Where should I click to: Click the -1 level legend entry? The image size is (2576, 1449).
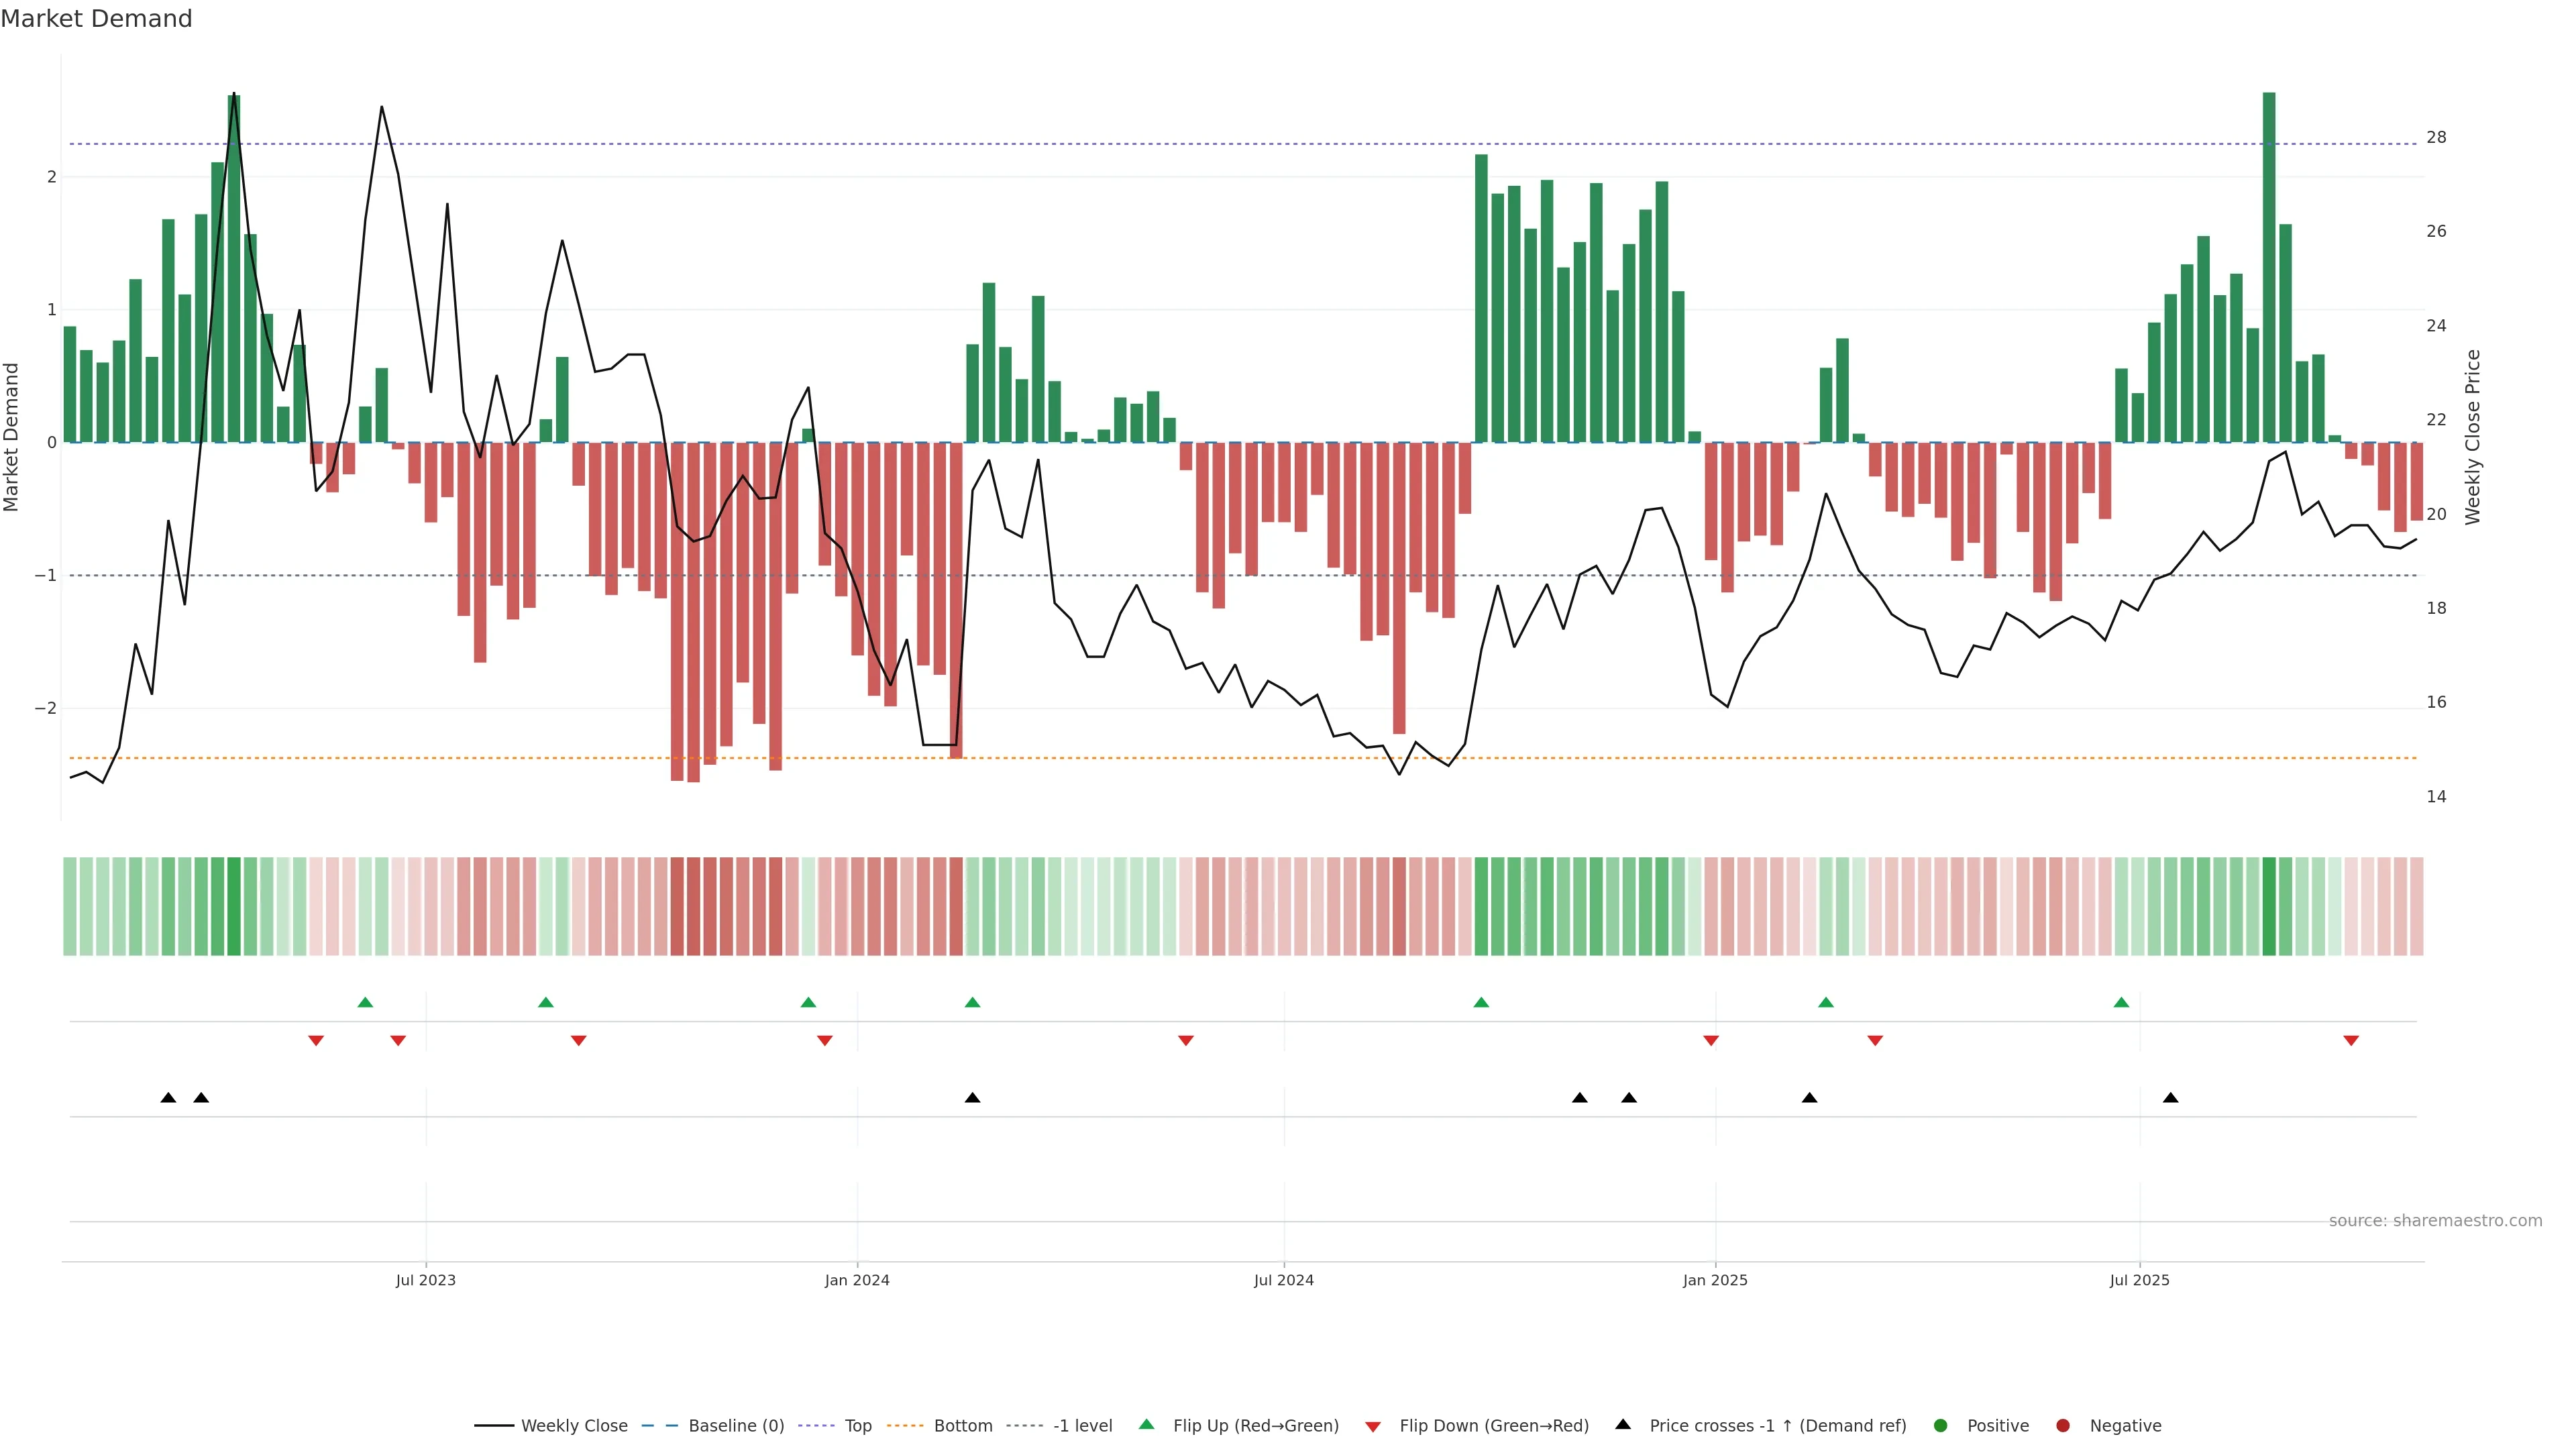(x=1082, y=1426)
